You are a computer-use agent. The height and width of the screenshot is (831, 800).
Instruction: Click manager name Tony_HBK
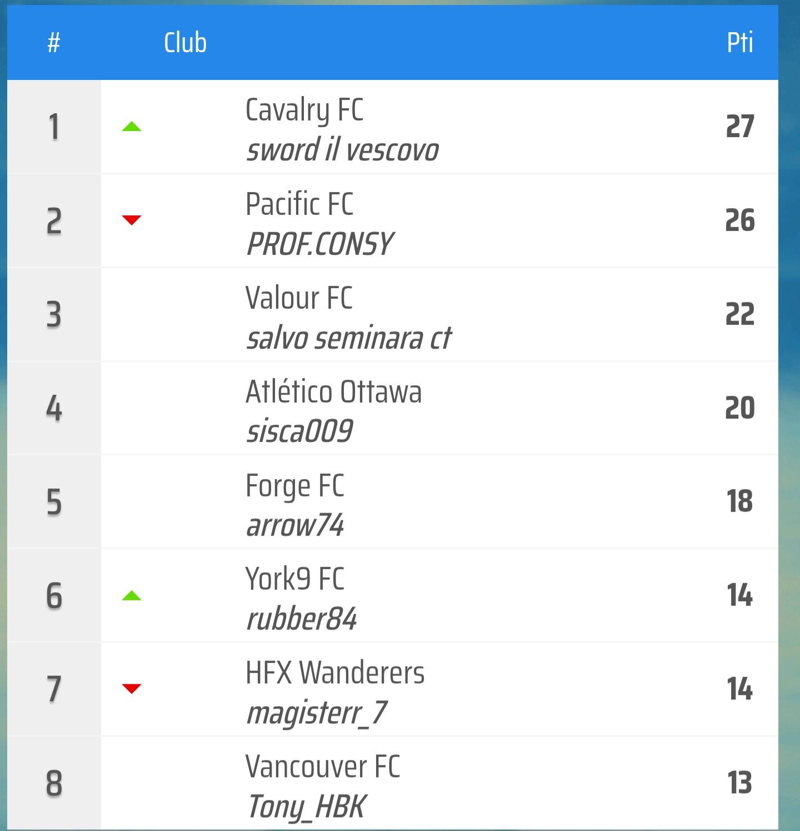306,807
